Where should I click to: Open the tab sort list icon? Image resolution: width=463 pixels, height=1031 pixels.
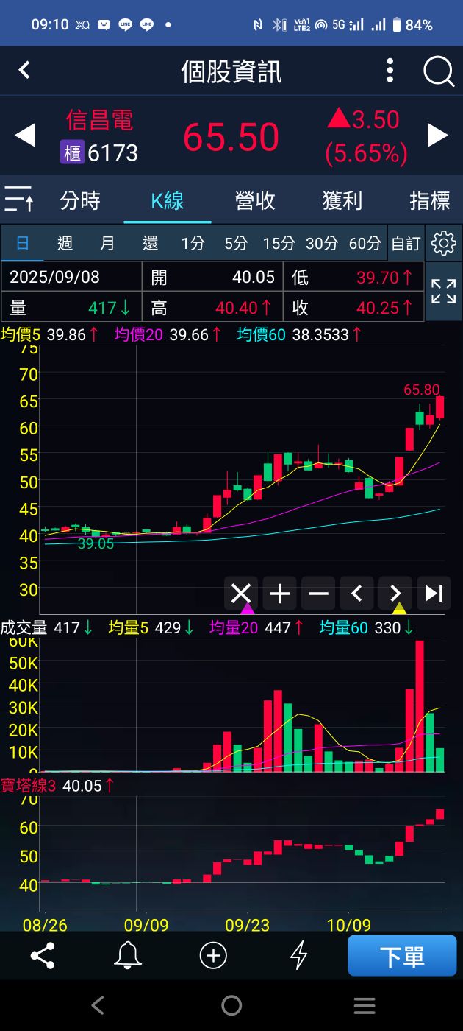[19, 200]
